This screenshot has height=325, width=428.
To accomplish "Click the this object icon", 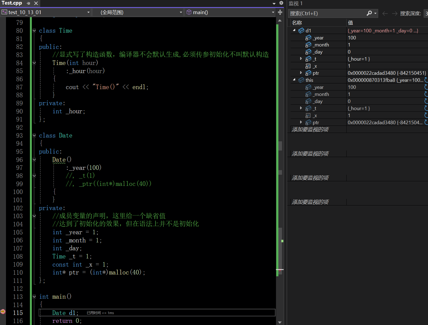I will pyautogui.click(x=301, y=80).
